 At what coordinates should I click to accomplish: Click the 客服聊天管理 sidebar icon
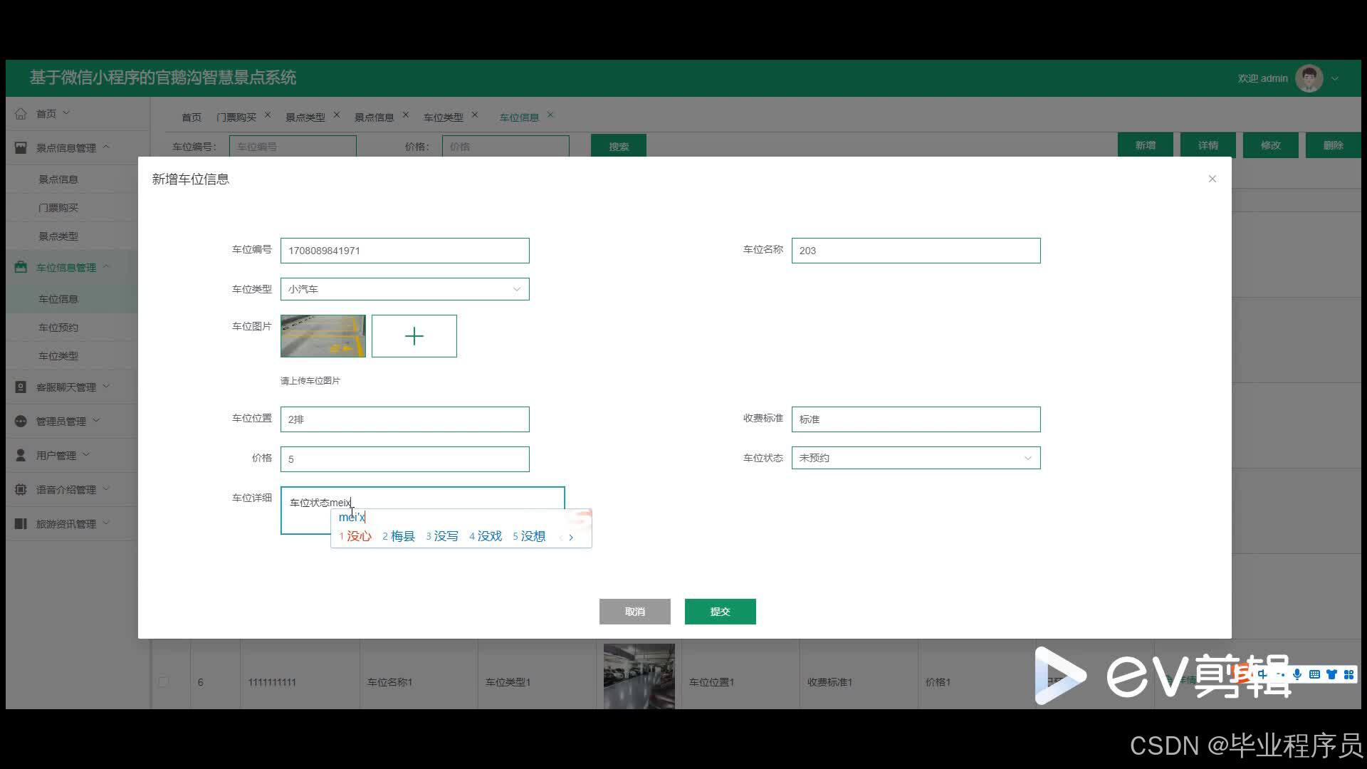[x=21, y=387]
